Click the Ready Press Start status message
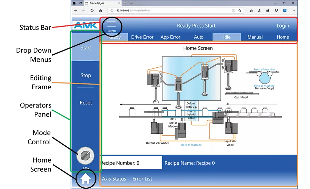The height and width of the screenshot is (189, 310). click(196, 26)
